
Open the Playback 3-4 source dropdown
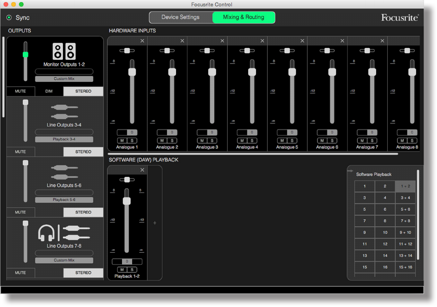click(64, 140)
